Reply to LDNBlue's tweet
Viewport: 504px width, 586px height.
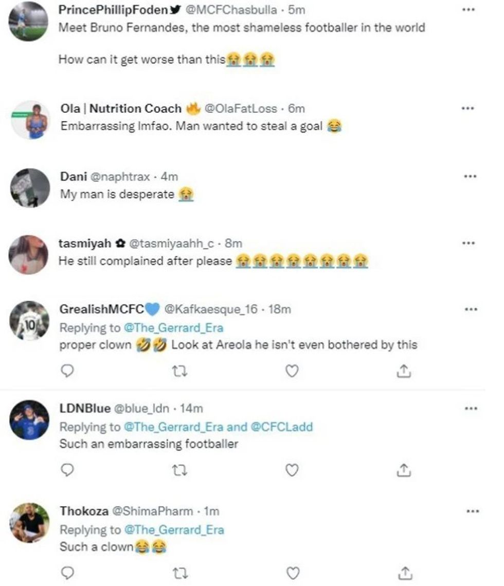(67, 470)
